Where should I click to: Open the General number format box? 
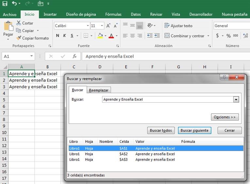[232, 26]
